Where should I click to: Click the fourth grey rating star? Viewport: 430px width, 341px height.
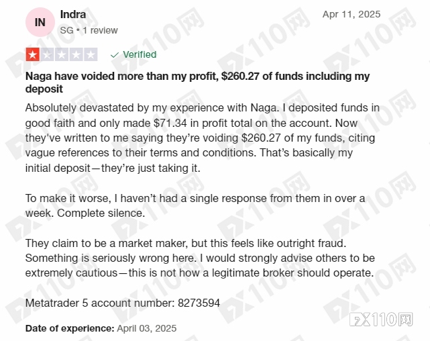pos(76,54)
